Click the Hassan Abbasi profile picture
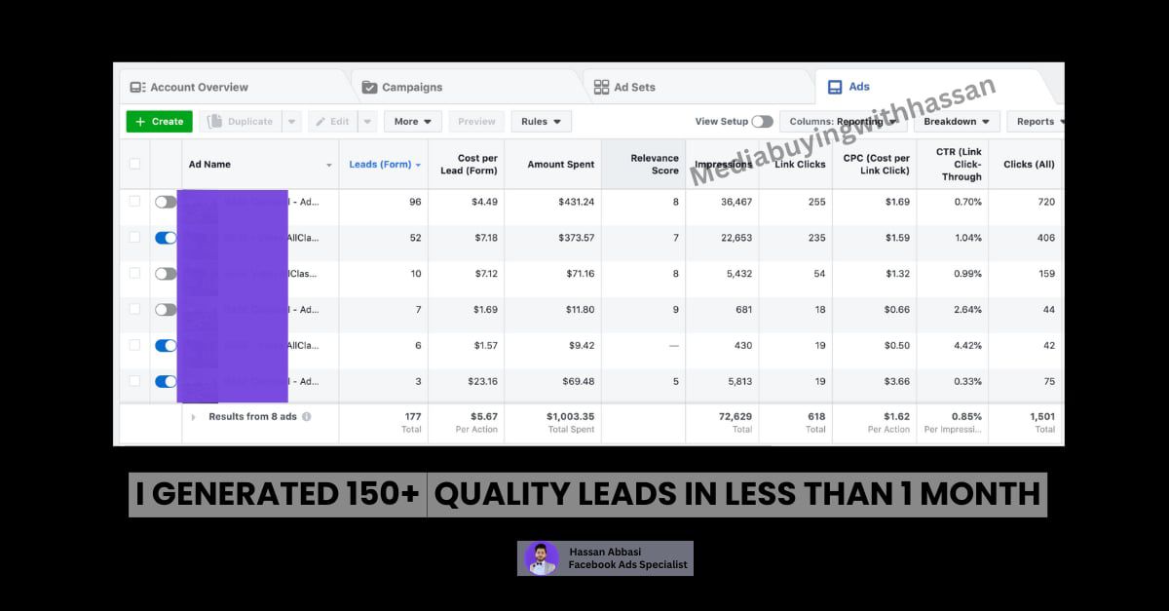1169x611 pixels. click(x=542, y=558)
